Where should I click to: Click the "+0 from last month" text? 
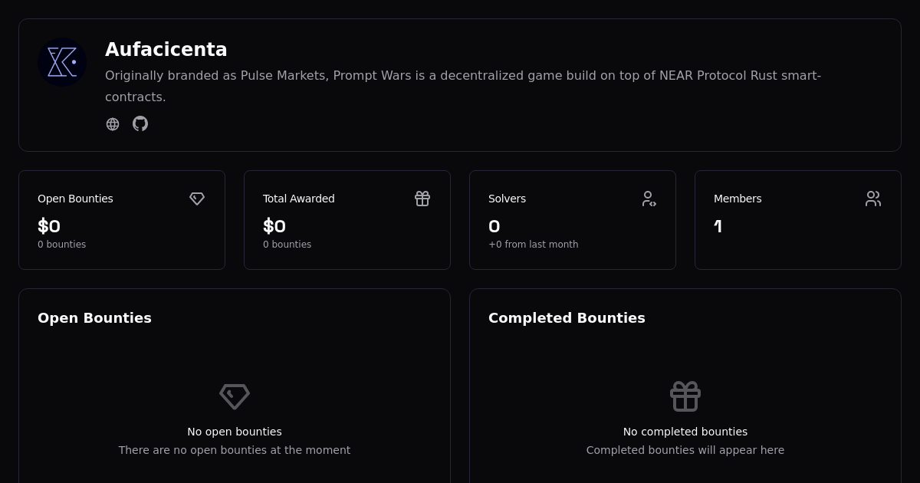point(534,245)
